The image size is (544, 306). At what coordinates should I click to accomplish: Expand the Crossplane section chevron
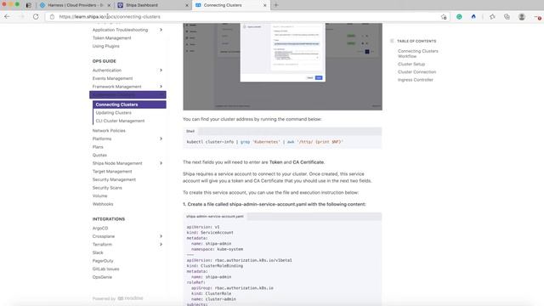161,236
